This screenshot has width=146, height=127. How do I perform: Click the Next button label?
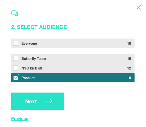(x=31, y=102)
